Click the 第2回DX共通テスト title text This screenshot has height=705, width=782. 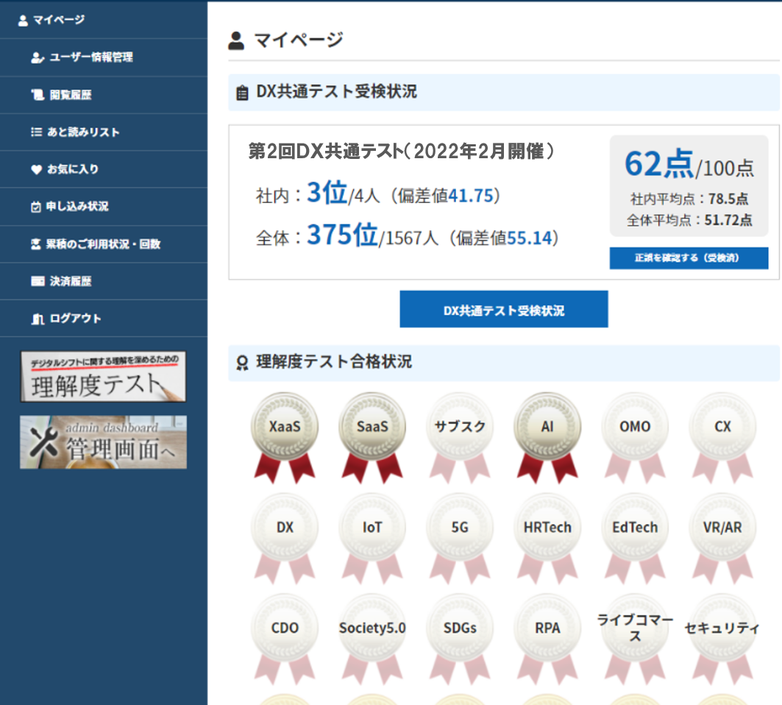pos(401,151)
